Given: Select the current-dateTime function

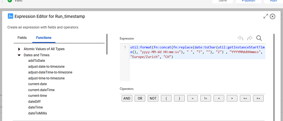Looking at the screenshot, I should point(41,90).
